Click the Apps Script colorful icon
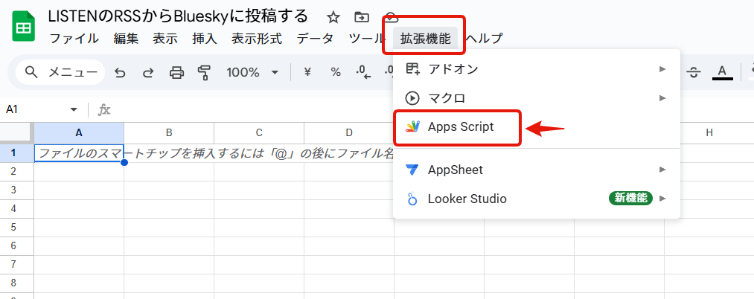754x299 pixels. coord(412,127)
